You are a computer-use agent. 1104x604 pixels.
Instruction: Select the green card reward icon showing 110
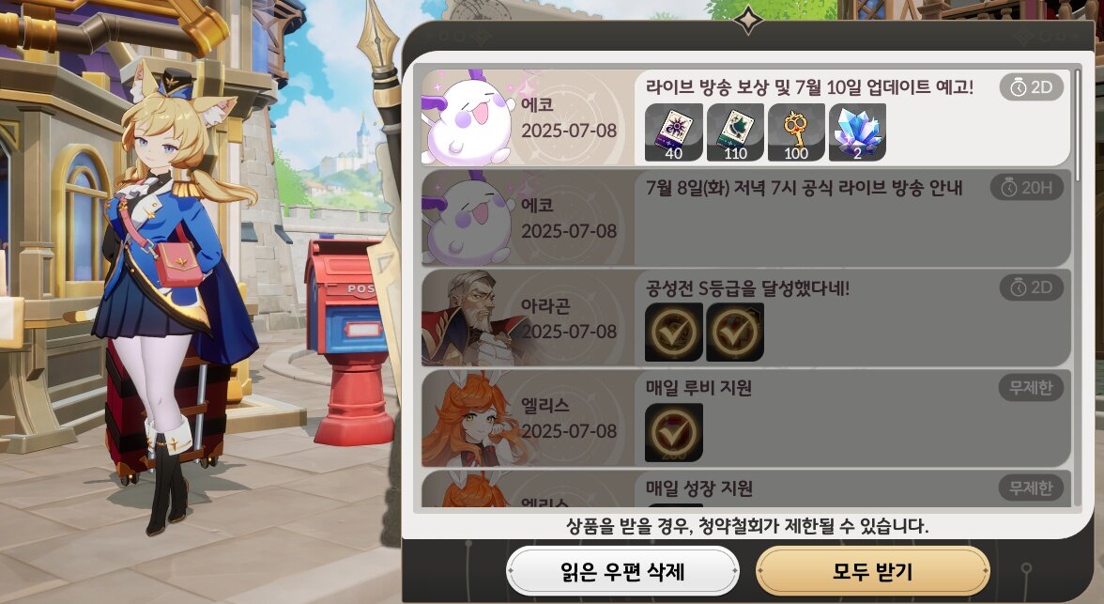tap(735, 132)
